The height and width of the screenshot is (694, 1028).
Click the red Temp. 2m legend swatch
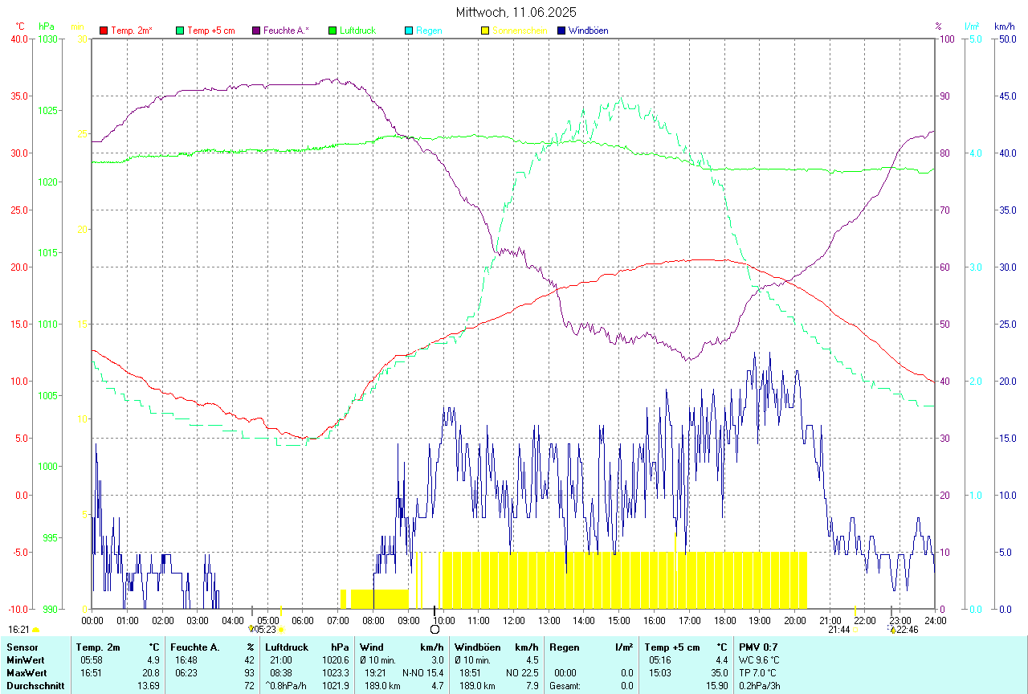click(x=104, y=31)
